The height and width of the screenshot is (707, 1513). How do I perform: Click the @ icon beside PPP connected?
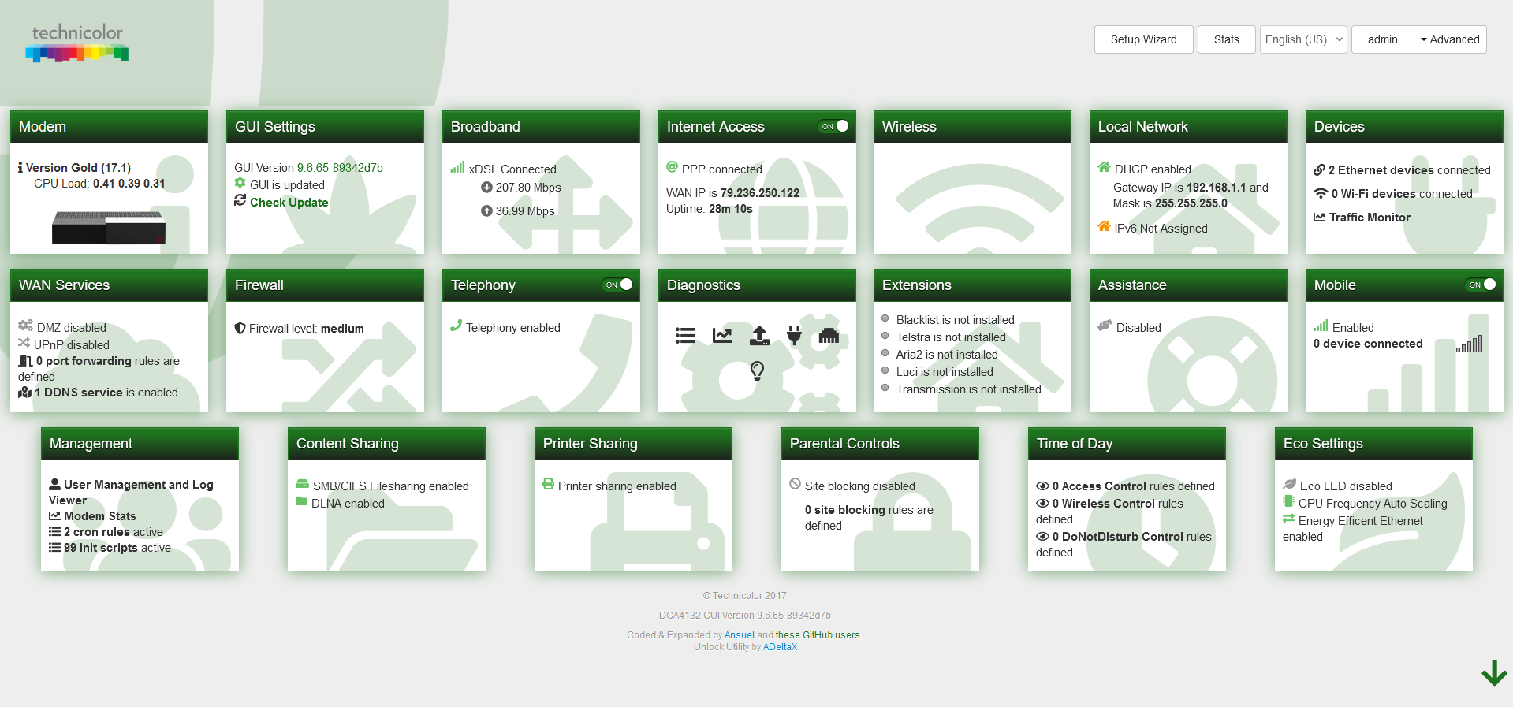(673, 167)
